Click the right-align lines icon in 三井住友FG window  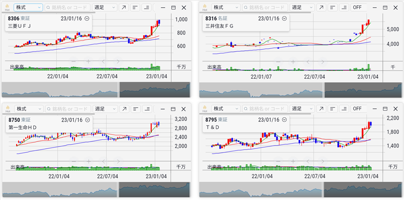pos(344,7)
